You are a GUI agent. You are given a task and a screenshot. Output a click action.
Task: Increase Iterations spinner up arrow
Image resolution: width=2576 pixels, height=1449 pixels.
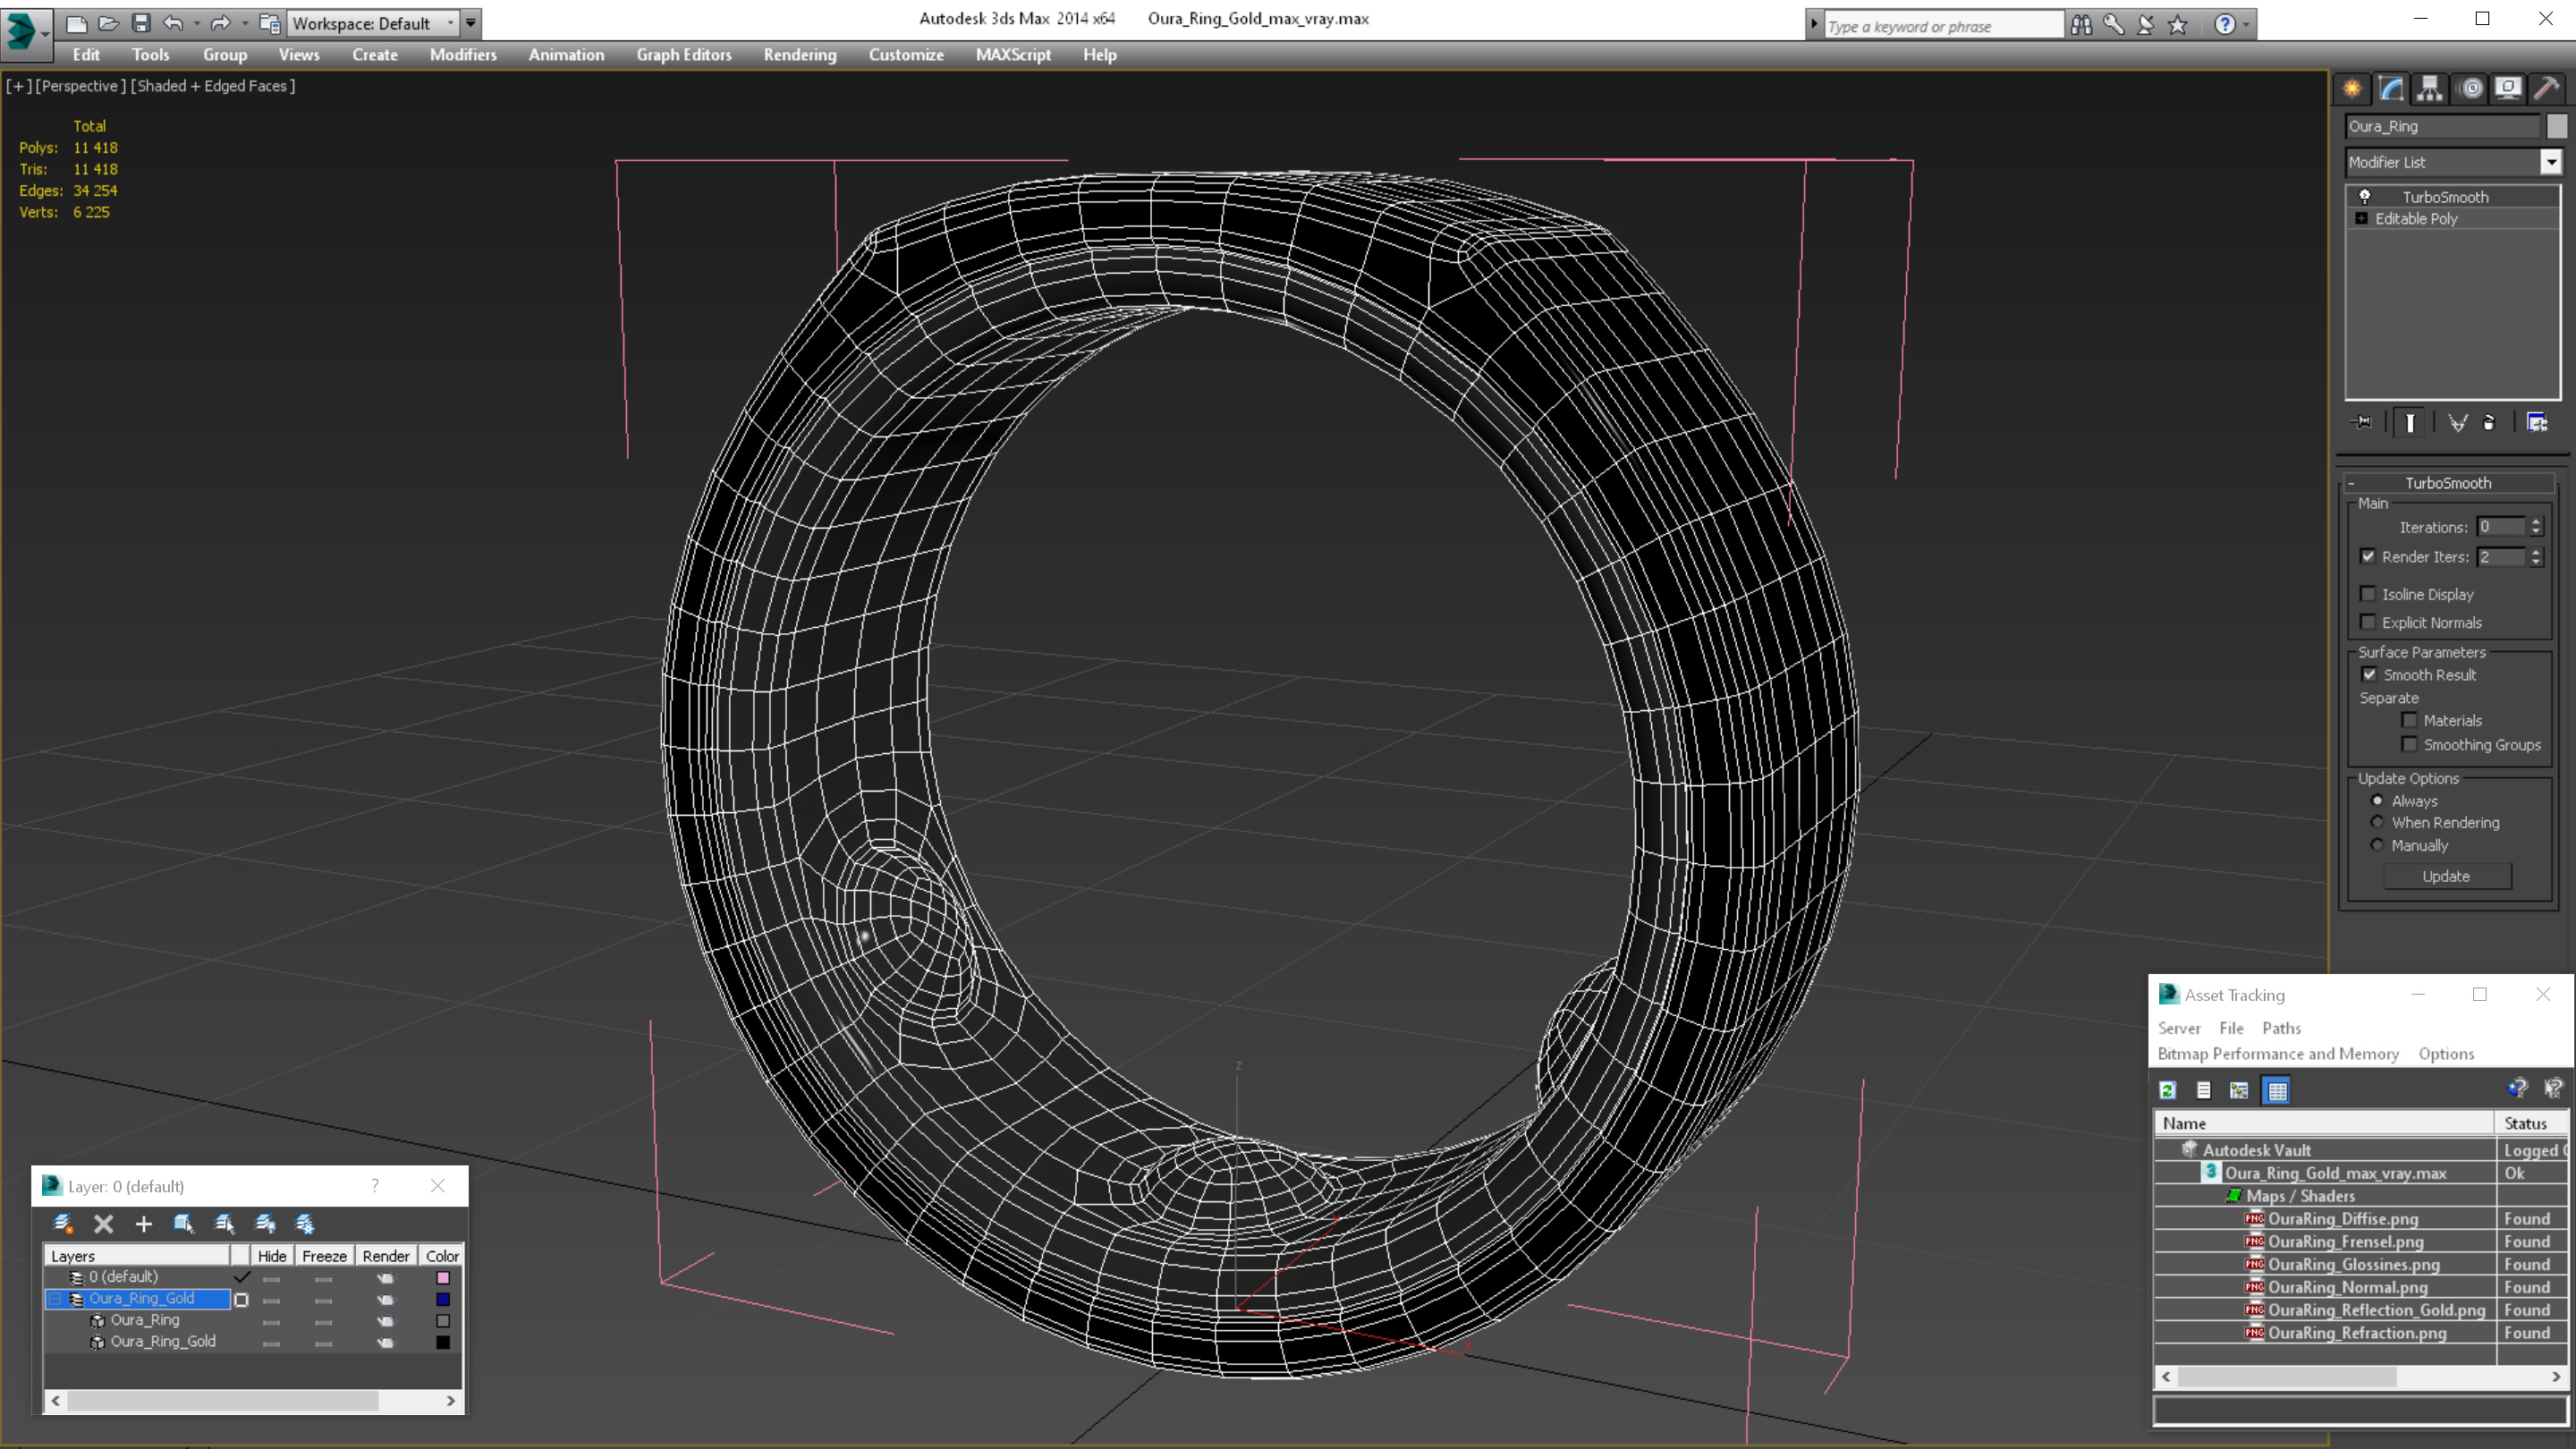(x=2536, y=522)
